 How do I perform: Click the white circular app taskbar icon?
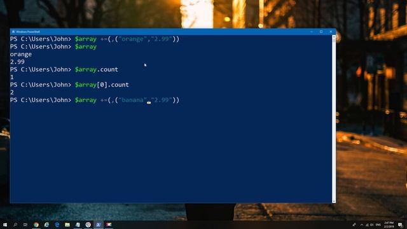88,225
